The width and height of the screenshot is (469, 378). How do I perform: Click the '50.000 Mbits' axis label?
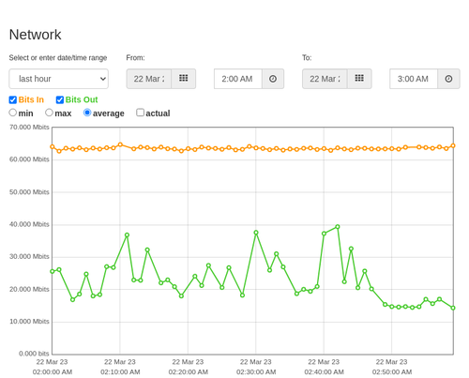pos(29,192)
